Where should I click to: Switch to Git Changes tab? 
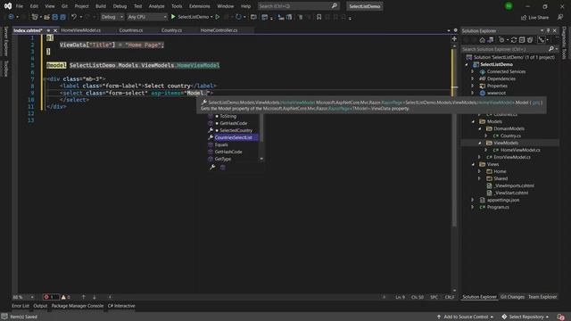pyautogui.click(x=512, y=297)
